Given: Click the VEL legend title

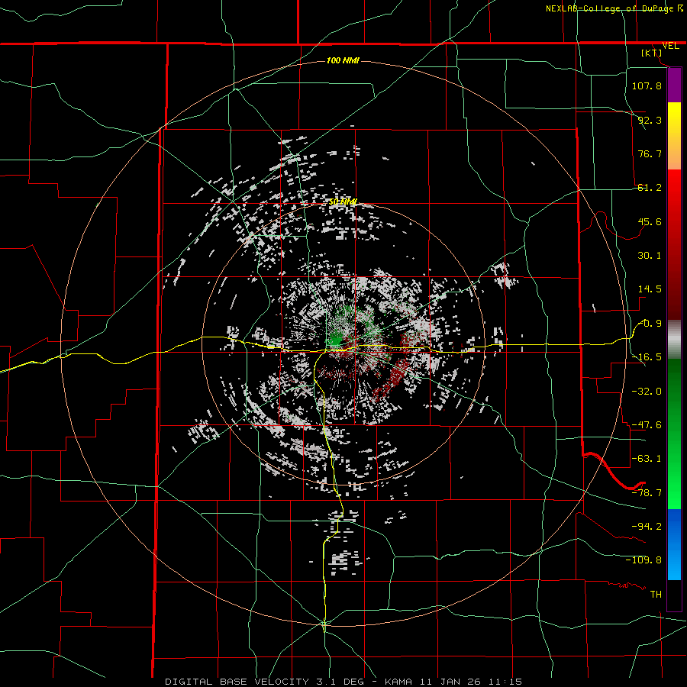Looking at the screenshot, I should [671, 46].
